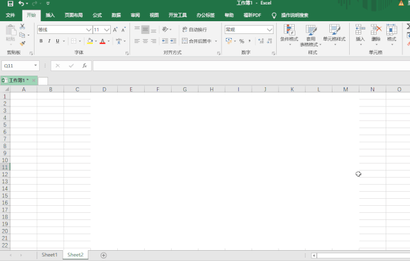Select row 5 header
This screenshot has height=261, width=410.
[x=4, y=124]
